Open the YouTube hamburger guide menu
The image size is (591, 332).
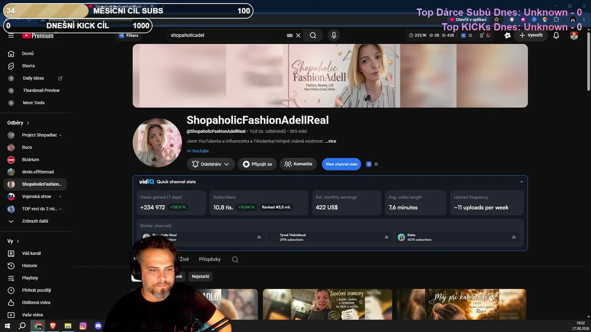pos(11,36)
